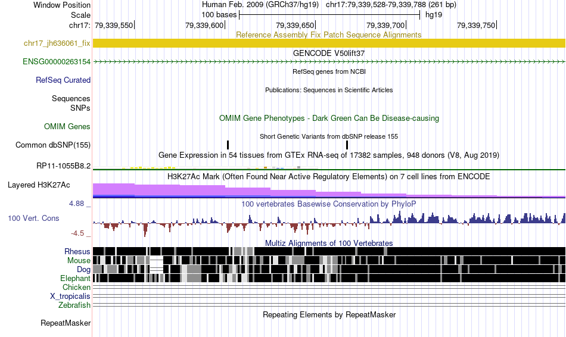
Task: Open the OMIM Gene Phenotypes track title
Action: pos(329,118)
